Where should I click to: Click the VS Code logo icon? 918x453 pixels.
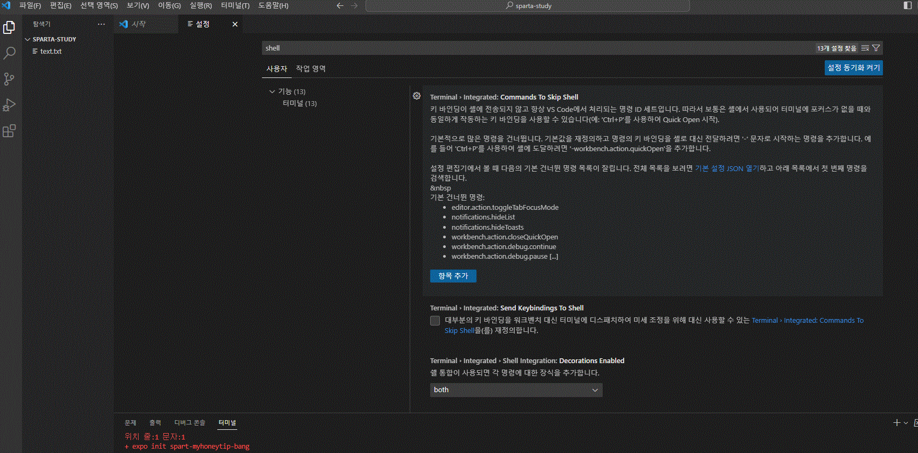(x=6, y=5)
